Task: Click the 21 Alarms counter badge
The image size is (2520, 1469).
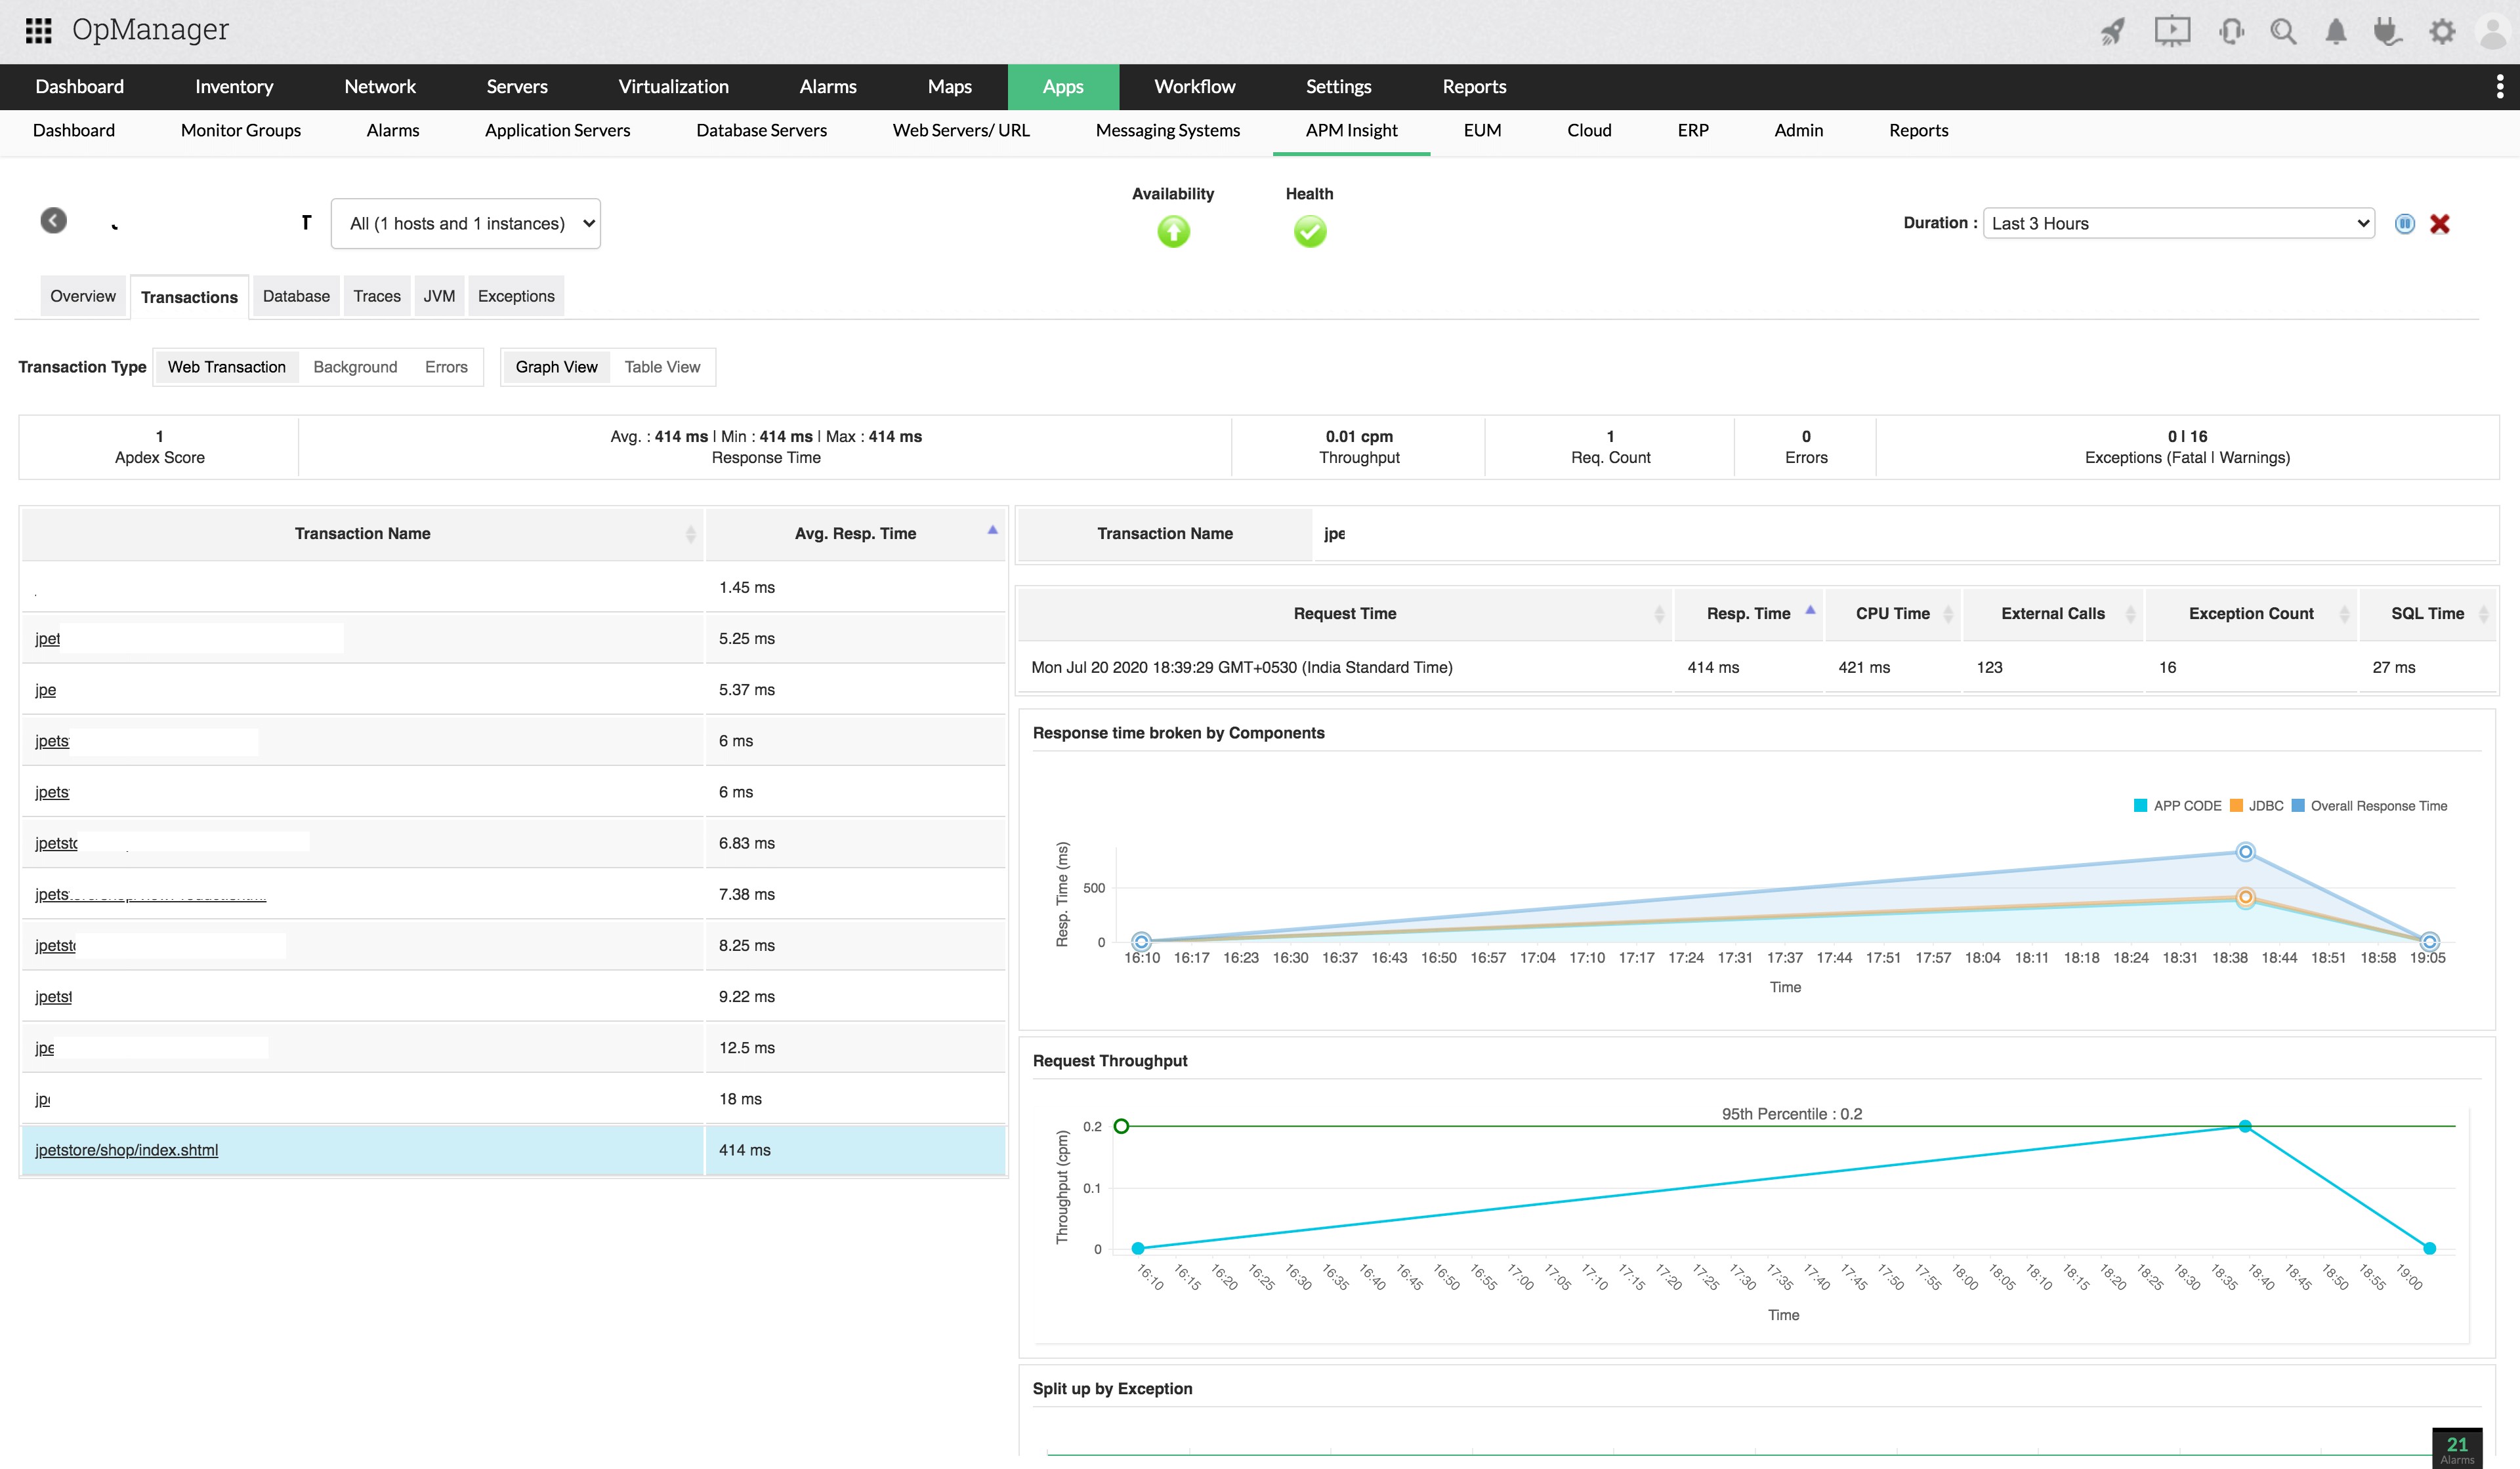Action: click(x=2456, y=1448)
